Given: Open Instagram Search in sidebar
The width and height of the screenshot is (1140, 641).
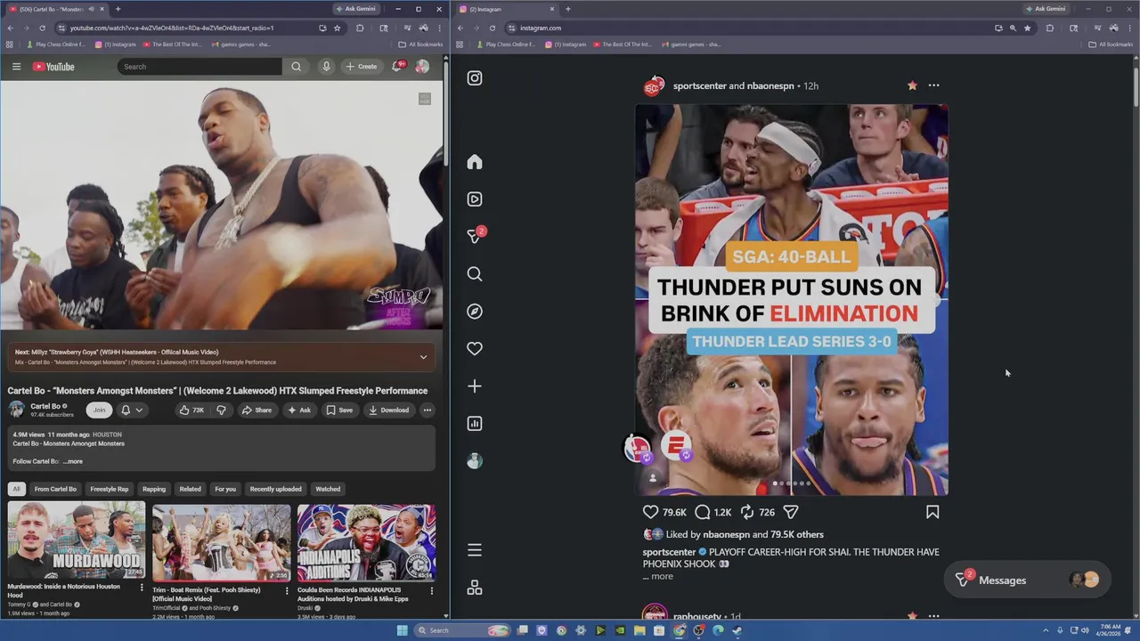Looking at the screenshot, I should coord(475,274).
